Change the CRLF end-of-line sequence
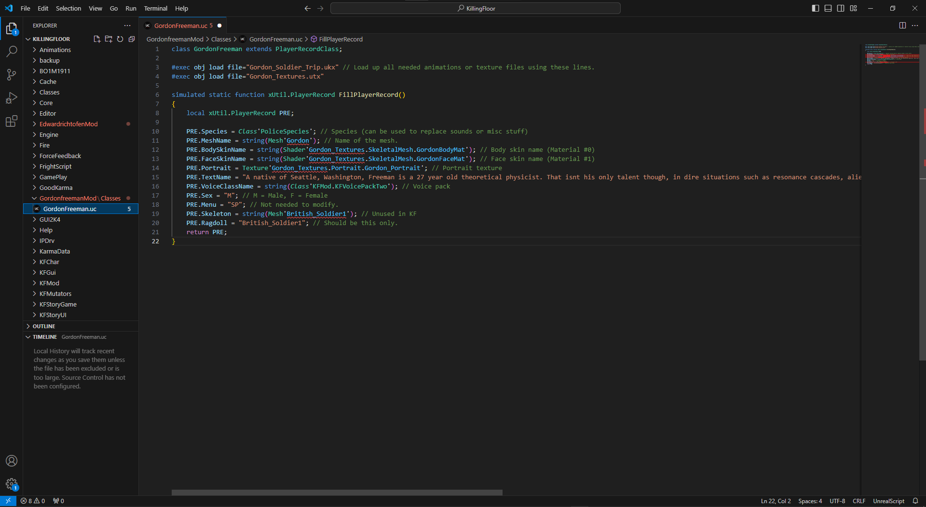Image resolution: width=926 pixels, height=507 pixels. 859,501
